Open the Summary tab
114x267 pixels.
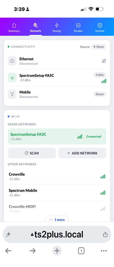14,28
